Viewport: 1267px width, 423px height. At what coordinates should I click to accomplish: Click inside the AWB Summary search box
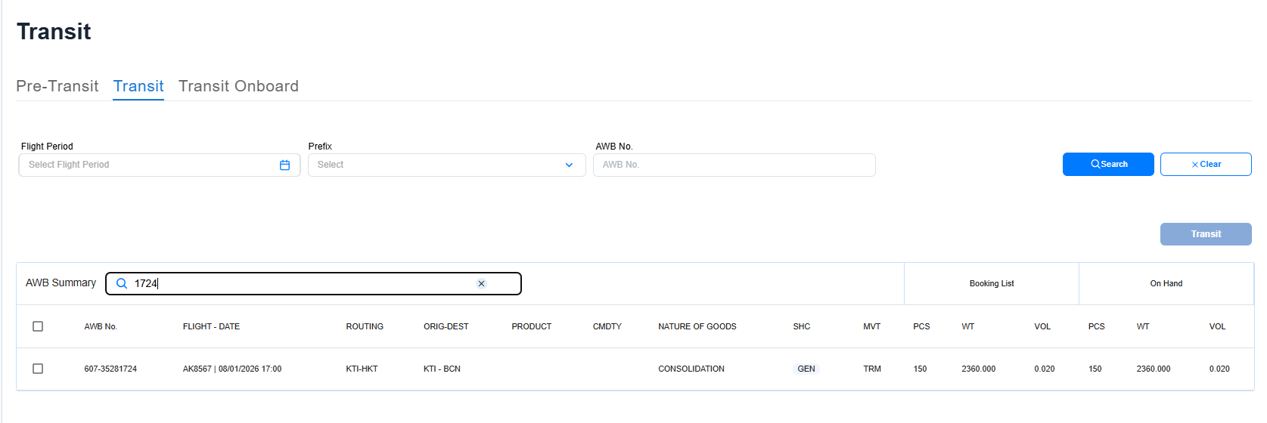point(303,284)
